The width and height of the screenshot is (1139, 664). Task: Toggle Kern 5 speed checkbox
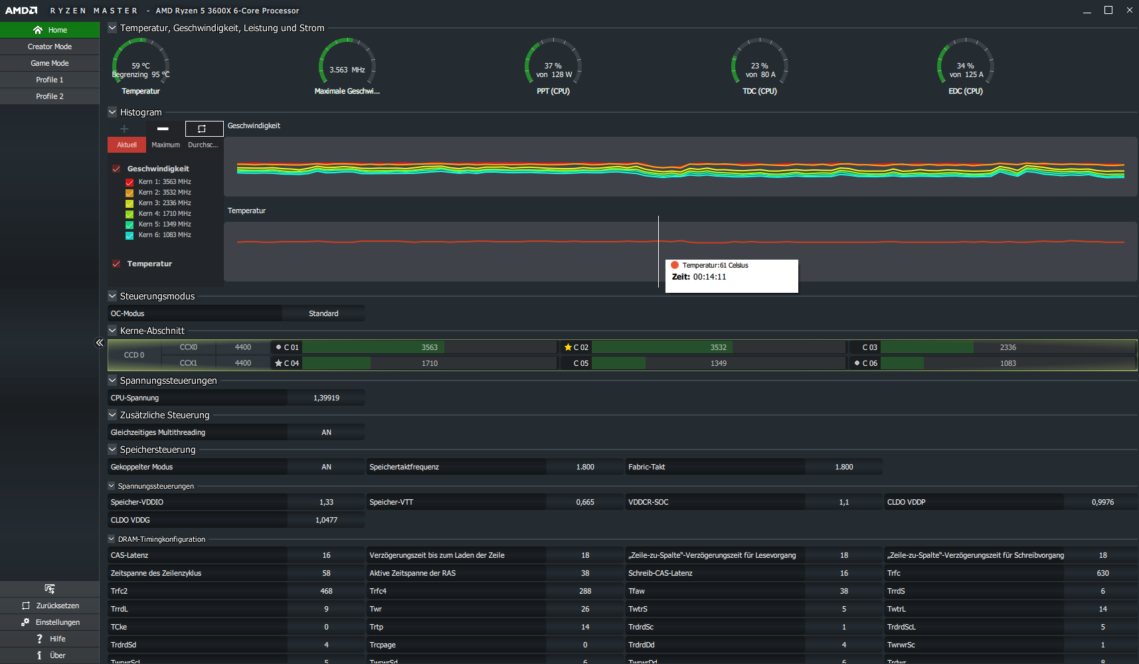tap(130, 224)
